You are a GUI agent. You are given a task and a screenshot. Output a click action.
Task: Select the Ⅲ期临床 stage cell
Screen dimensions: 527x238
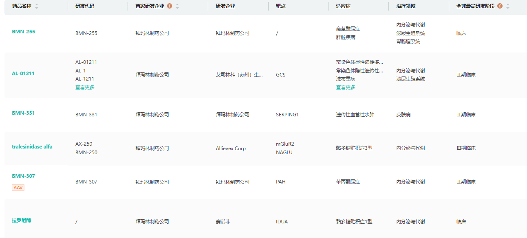coord(466,148)
